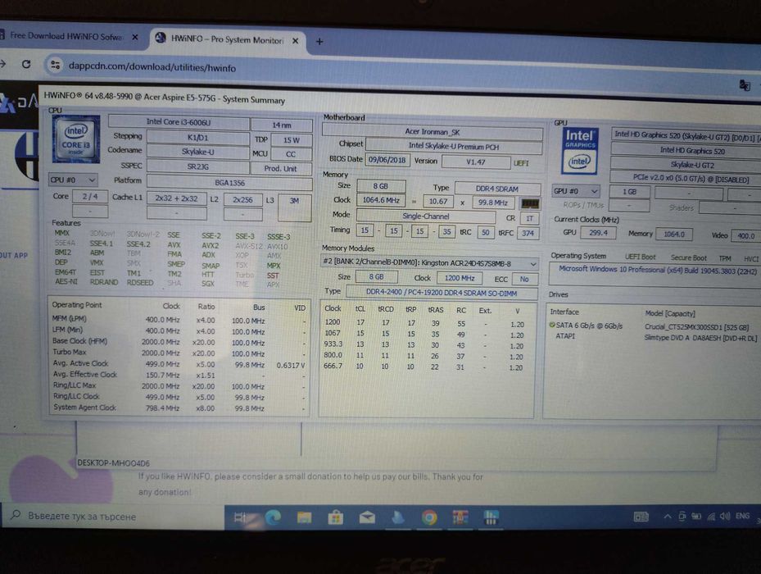Viewport: 761px width, 574px height.
Task: Click the Prod. Unit field
Action: click(x=280, y=169)
